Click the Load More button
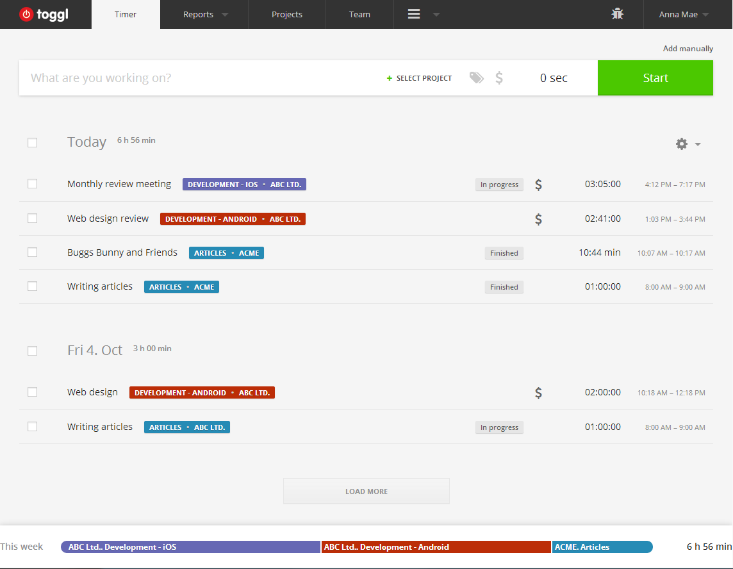Image resolution: width=733 pixels, height=569 pixels. (366, 491)
